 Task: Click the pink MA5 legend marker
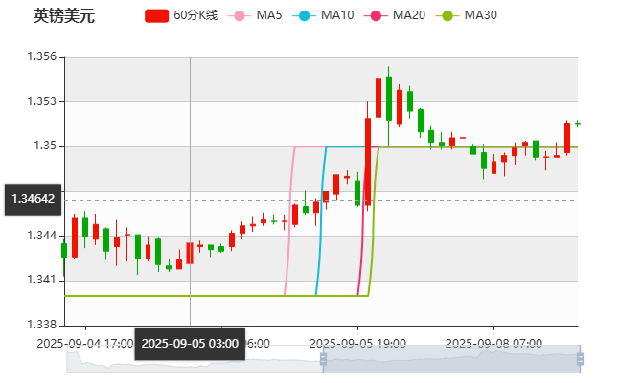click(x=240, y=16)
